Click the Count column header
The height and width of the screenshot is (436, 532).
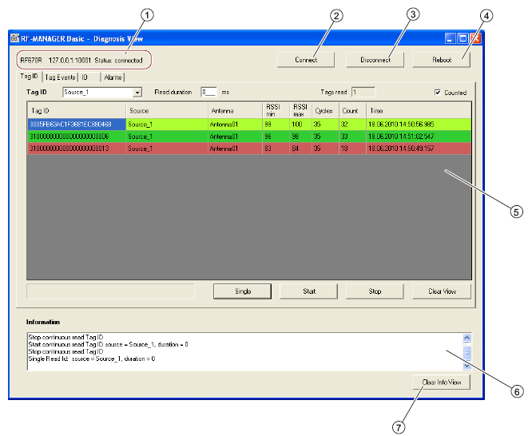(x=352, y=111)
